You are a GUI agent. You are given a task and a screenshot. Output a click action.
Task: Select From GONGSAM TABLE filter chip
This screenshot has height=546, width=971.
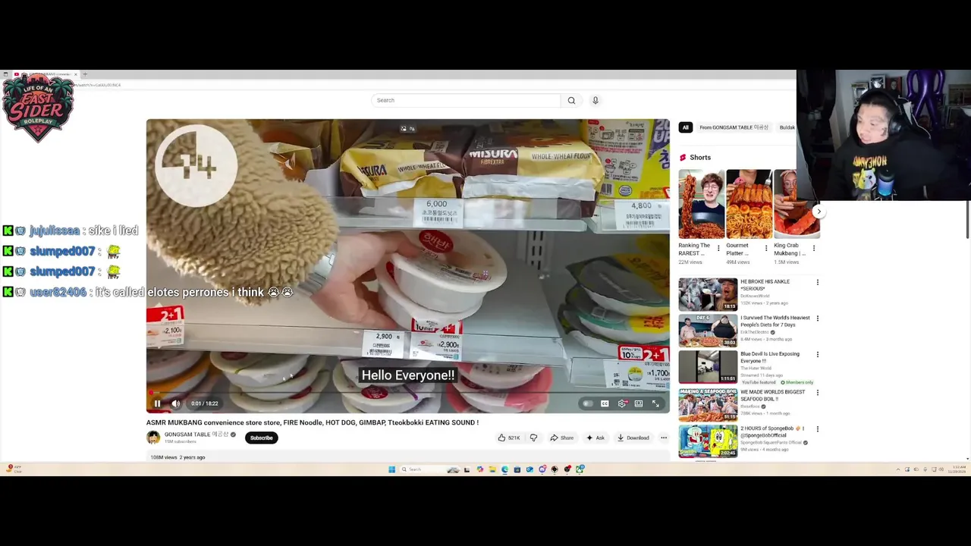point(734,127)
